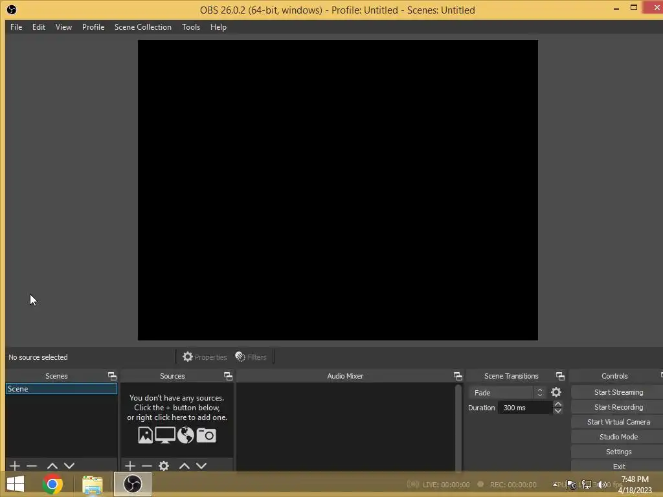663x497 pixels.
Task: Click Start Streaming
Action: coord(618,392)
